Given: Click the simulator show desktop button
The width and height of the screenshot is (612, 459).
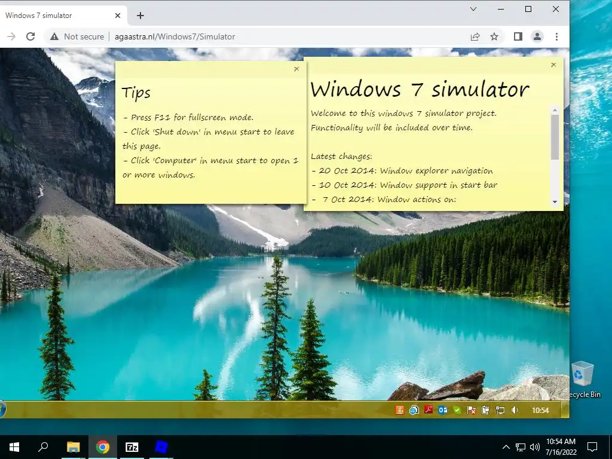Looking at the screenshot, I should click(x=565, y=410).
